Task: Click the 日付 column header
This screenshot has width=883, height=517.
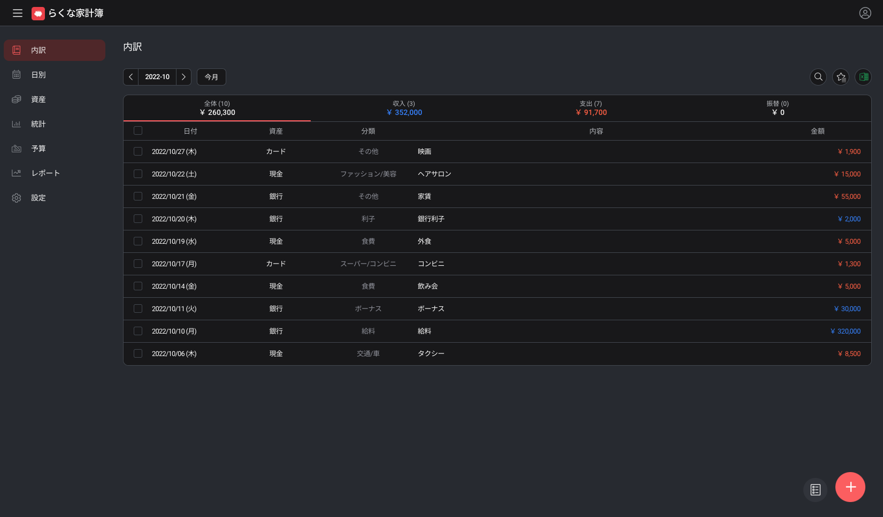Action: click(x=190, y=131)
